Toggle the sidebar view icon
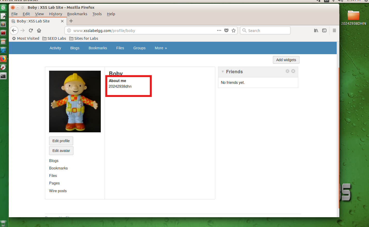The width and height of the screenshot is (369, 227). pyautogui.click(x=324, y=30)
